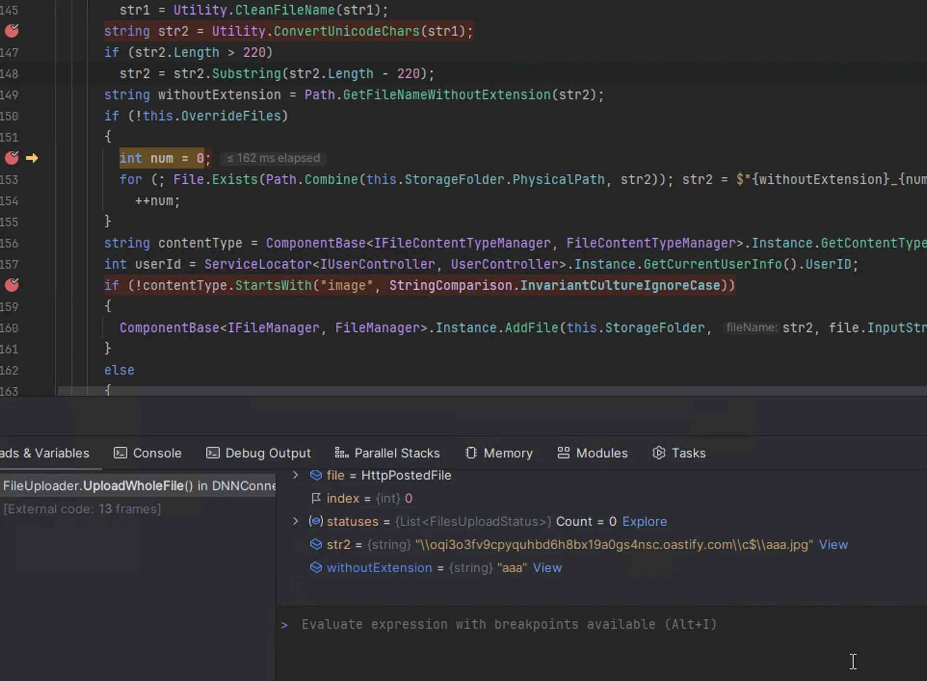Image resolution: width=927 pixels, height=681 pixels.
Task: Click Explore link next to statuses
Action: point(644,522)
